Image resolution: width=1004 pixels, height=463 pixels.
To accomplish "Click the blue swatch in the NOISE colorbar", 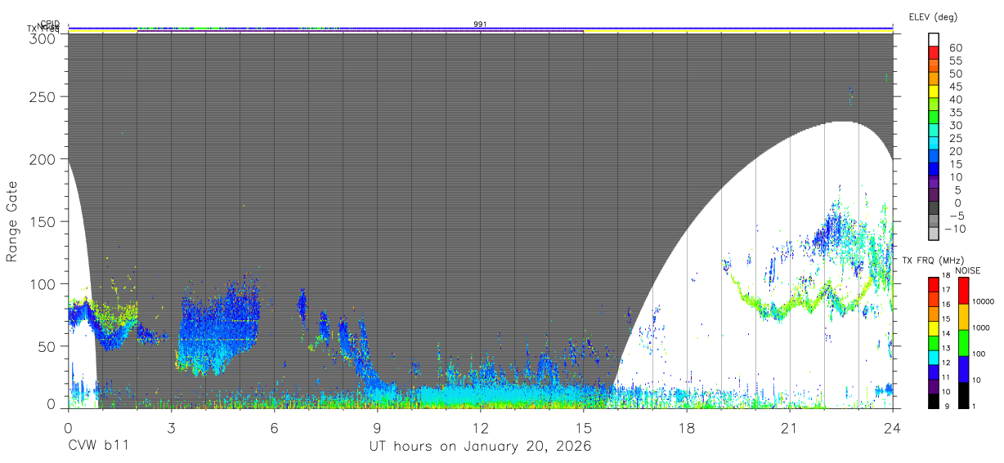I will [x=962, y=368].
